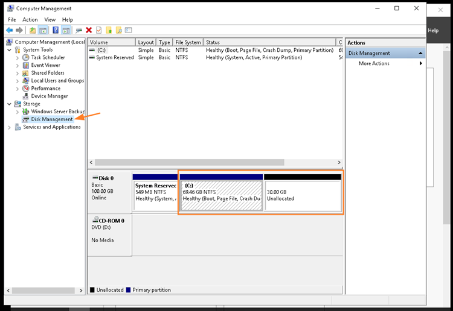Click the Storage node icon
453x311 pixels.
click(18, 104)
